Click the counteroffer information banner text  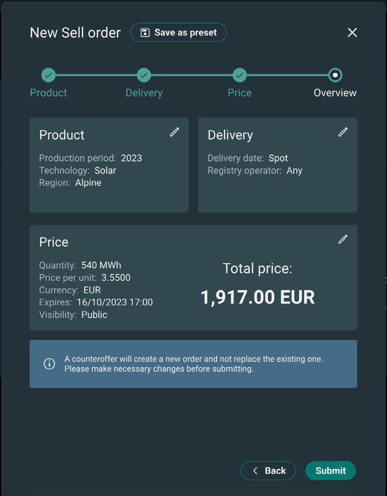[193, 364]
